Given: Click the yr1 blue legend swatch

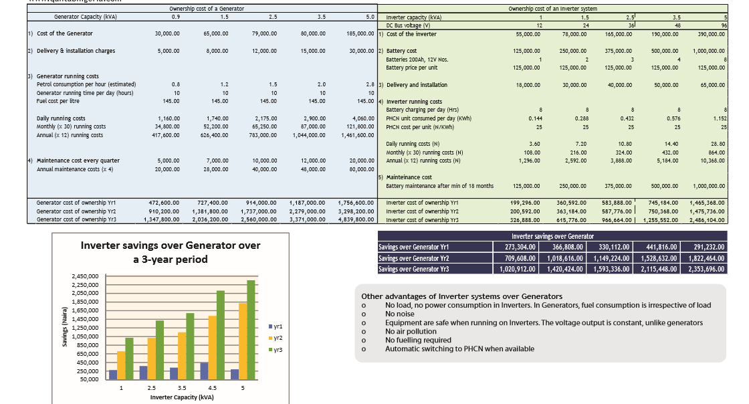Looking at the screenshot, I should tap(270, 326).
